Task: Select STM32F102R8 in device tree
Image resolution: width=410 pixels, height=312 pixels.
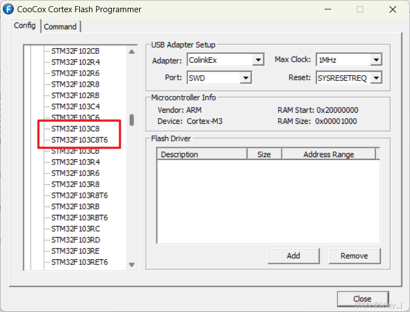Action: click(x=75, y=84)
